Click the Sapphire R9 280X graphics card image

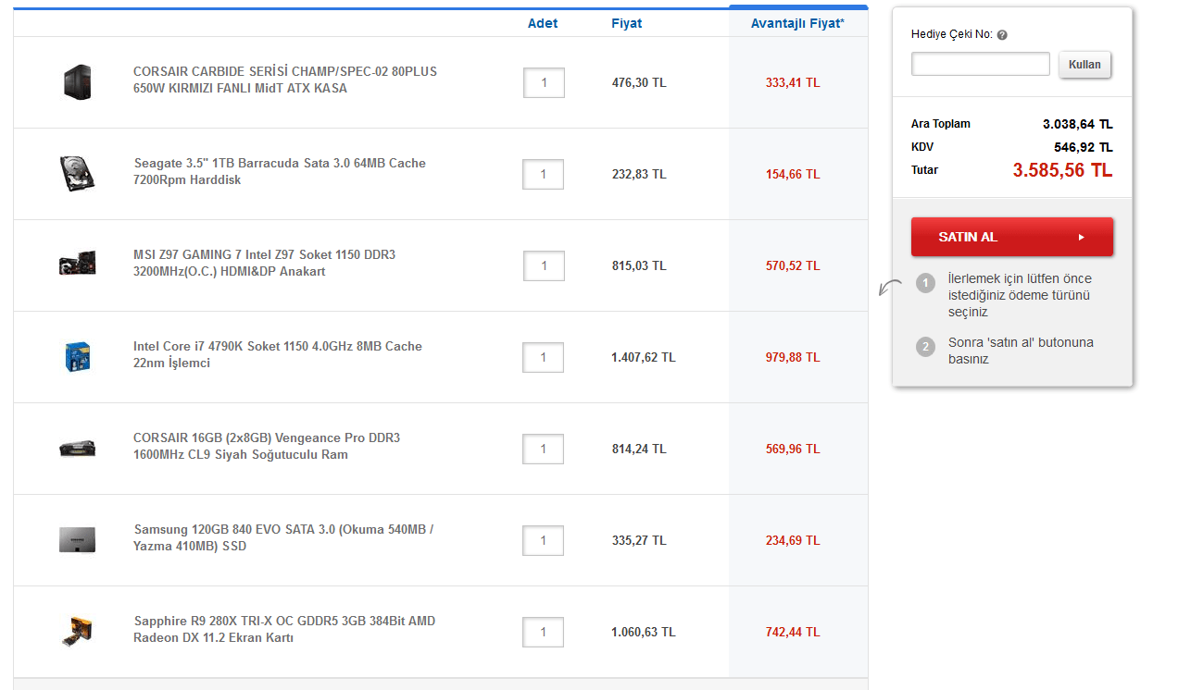click(x=78, y=631)
